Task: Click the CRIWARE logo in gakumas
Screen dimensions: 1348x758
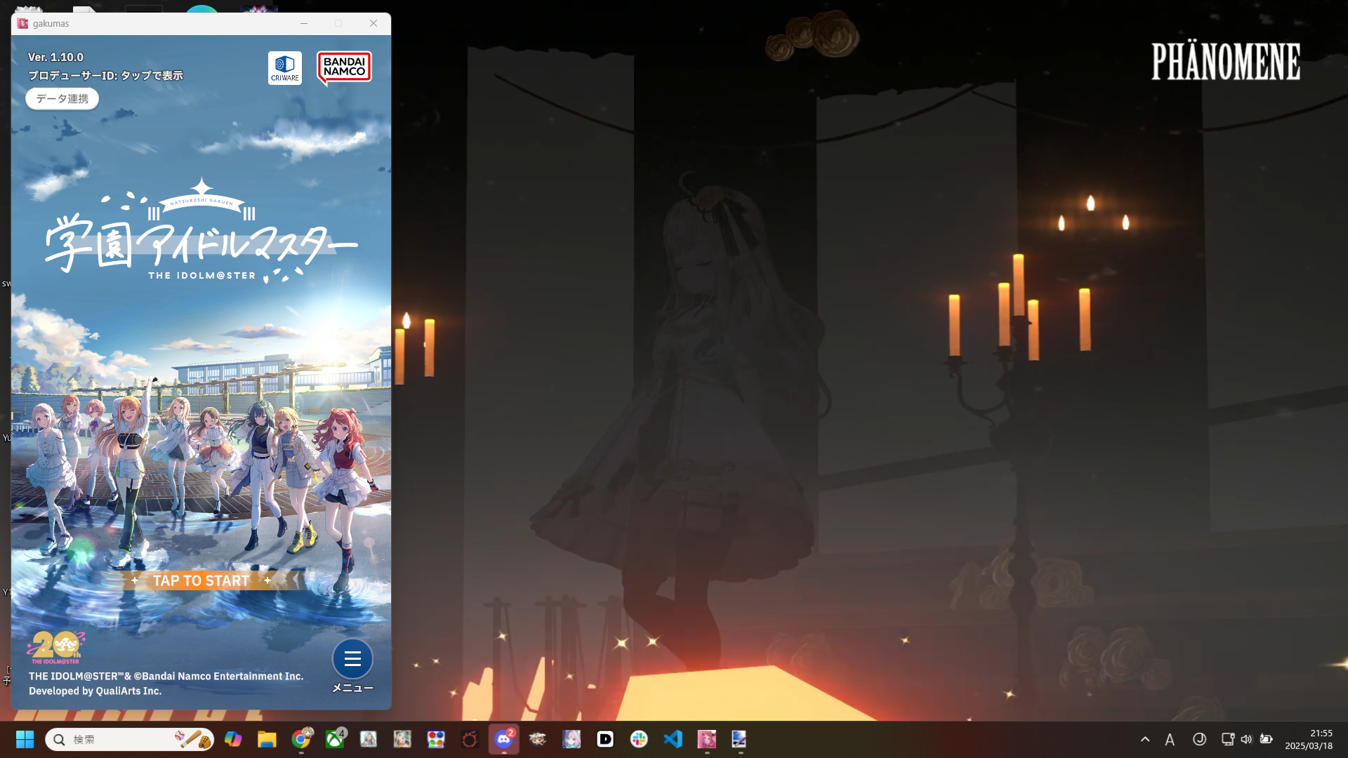Action: tap(285, 68)
